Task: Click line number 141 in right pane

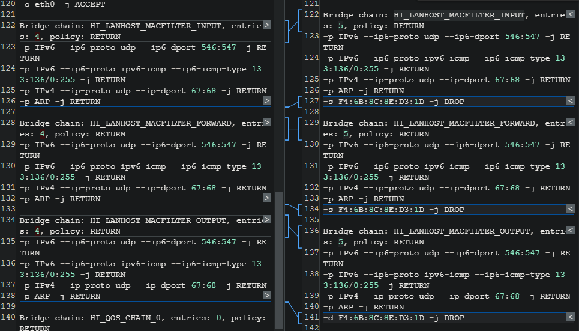Action: click(311, 318)
